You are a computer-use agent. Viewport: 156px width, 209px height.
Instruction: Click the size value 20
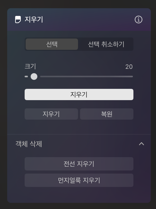[129, 67]
